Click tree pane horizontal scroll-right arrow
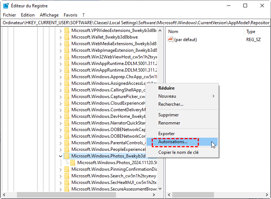The image size is (271, 199). [x=154, y=195]
